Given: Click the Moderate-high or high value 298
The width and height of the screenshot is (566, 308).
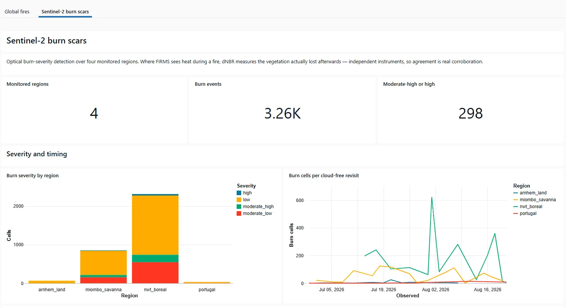Looking at the screenshot, I should click(x=471, y=114).
